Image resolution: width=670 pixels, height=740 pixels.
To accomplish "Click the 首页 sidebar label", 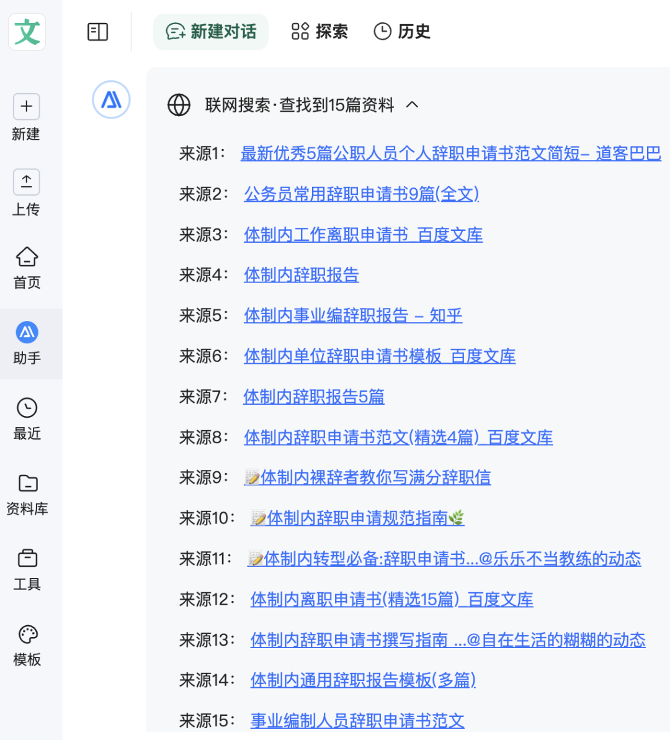I will point(27,282).
